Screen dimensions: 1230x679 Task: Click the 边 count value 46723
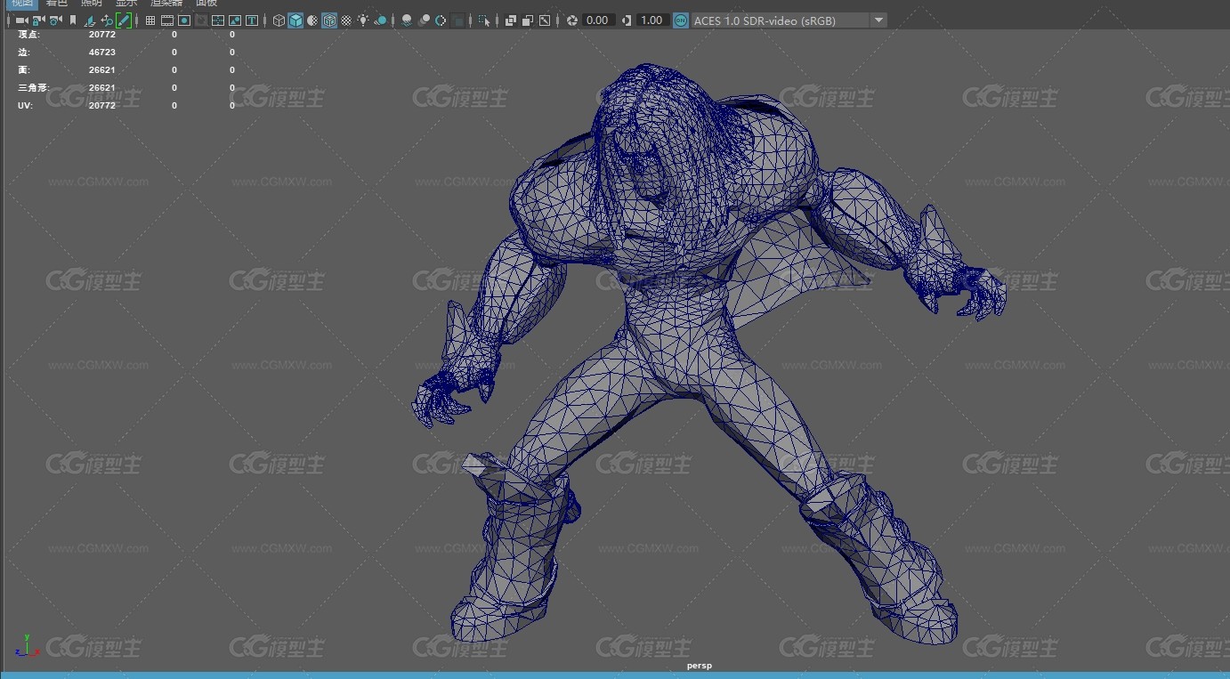pos(102,53)
